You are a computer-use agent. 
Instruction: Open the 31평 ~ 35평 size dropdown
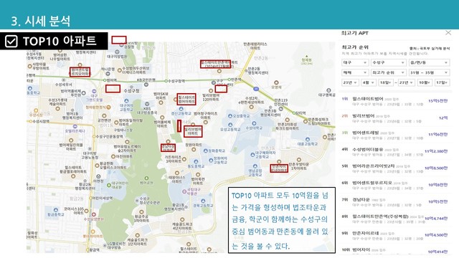pos(429,72)
